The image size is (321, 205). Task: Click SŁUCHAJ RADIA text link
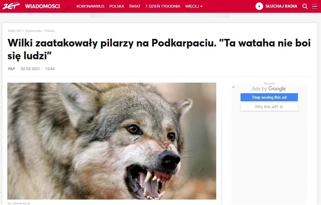point(281,6)
